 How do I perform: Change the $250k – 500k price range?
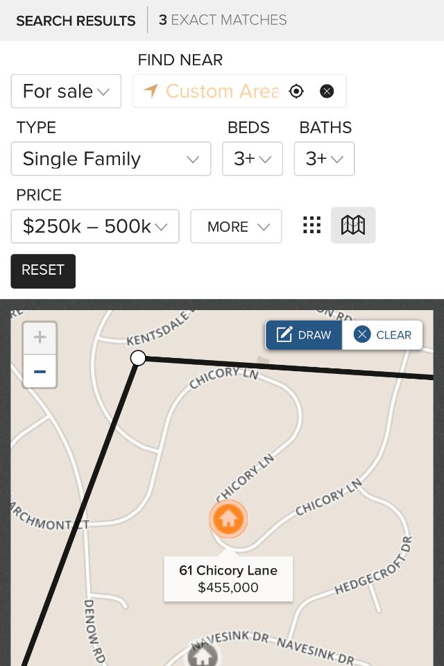pyautogui.click(x=95, y=226)
